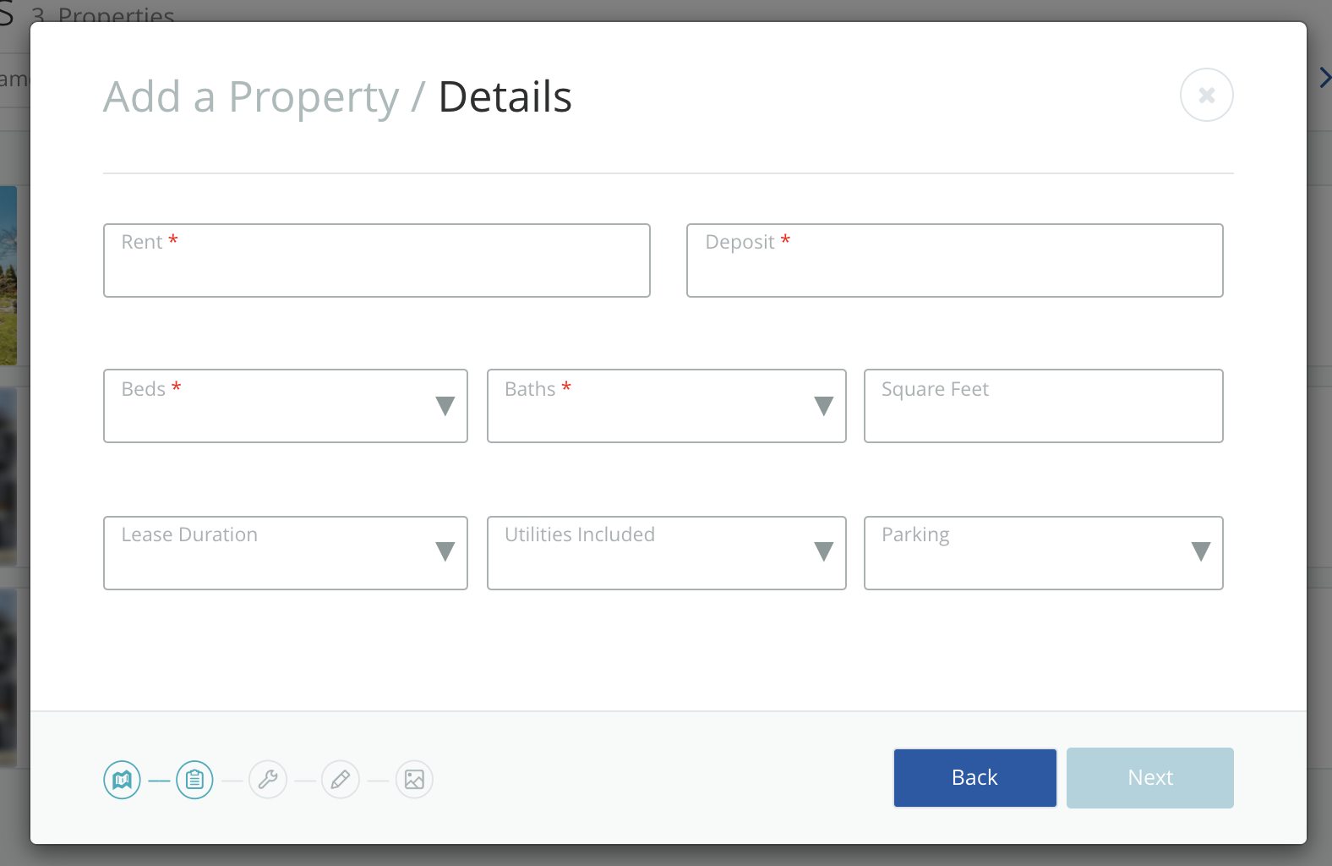This screenshot has height=866, width=1332.
Task: Open the Beds dropdown
Action: (285, 406)
